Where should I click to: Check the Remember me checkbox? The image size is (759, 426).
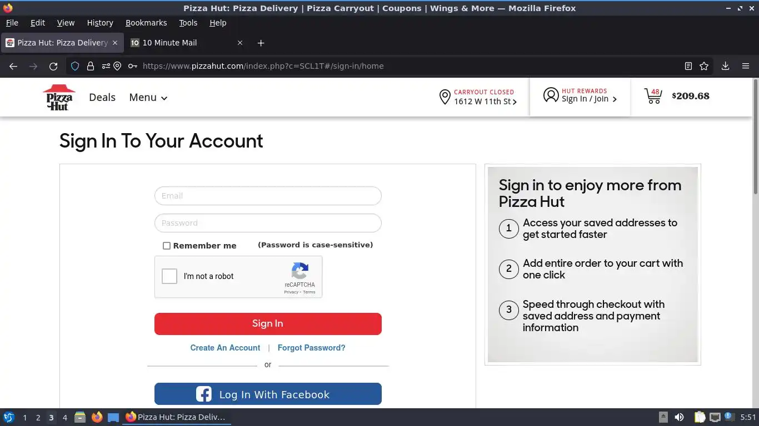point(167,246)
